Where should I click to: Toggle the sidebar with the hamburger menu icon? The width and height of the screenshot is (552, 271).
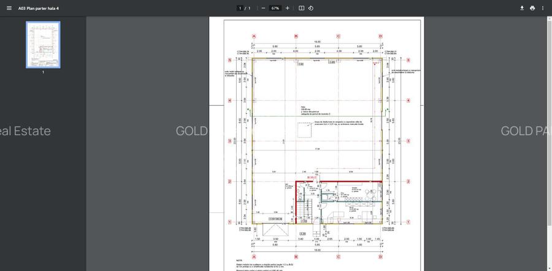[9, 8]
